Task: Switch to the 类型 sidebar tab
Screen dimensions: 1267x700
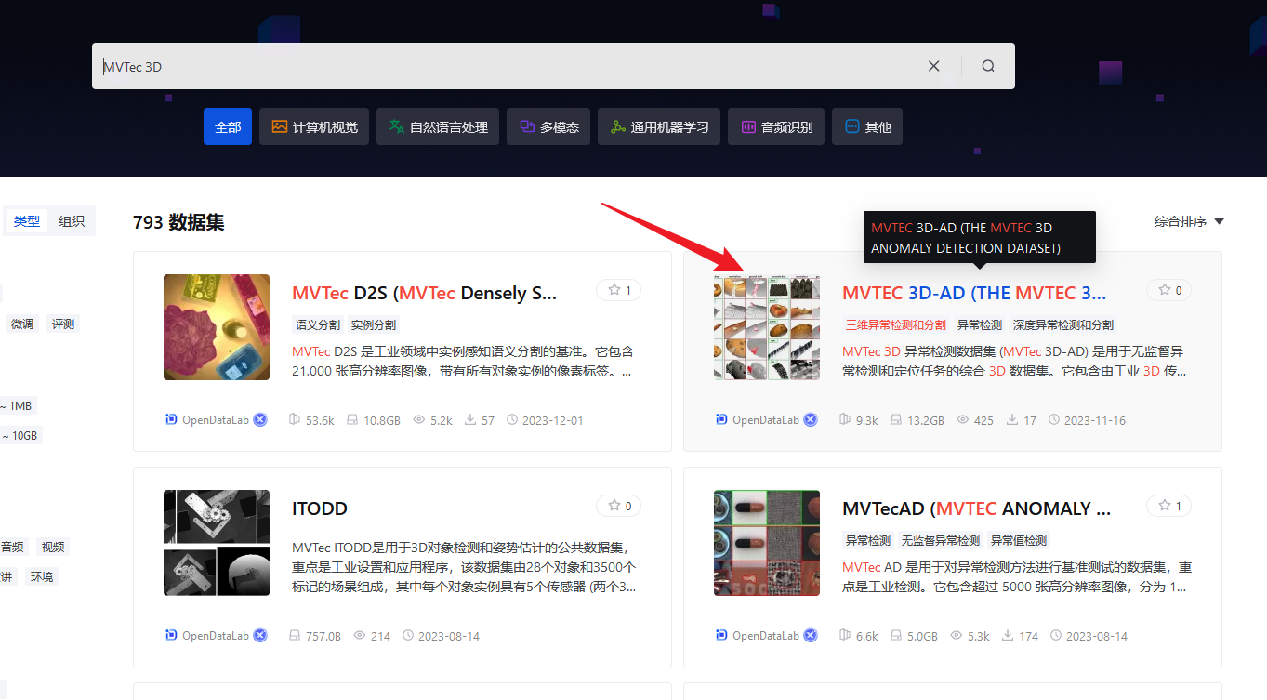Action: click(x=27, y=221)
